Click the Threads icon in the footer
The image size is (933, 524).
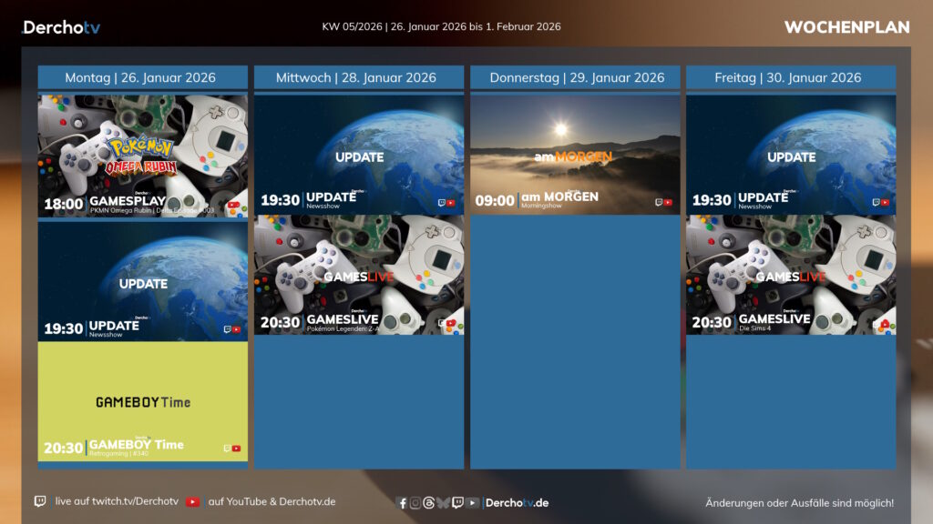(429, 503)
